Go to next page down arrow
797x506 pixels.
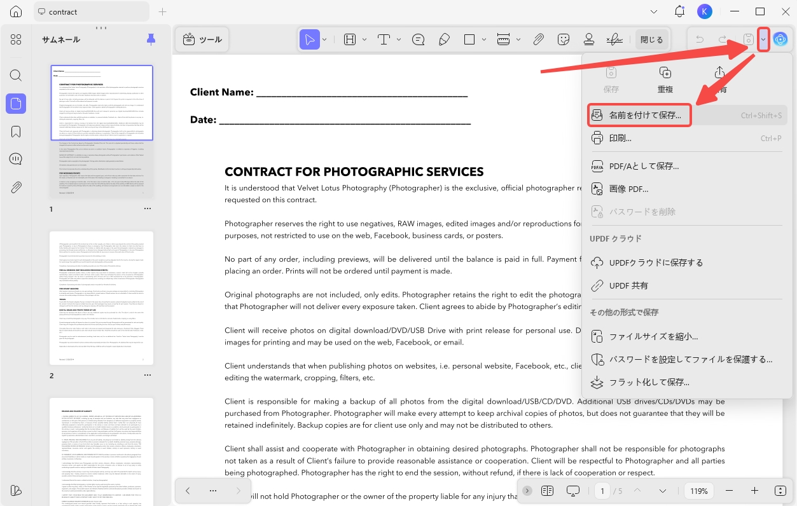pyautogui.click(x=662, y=491)
